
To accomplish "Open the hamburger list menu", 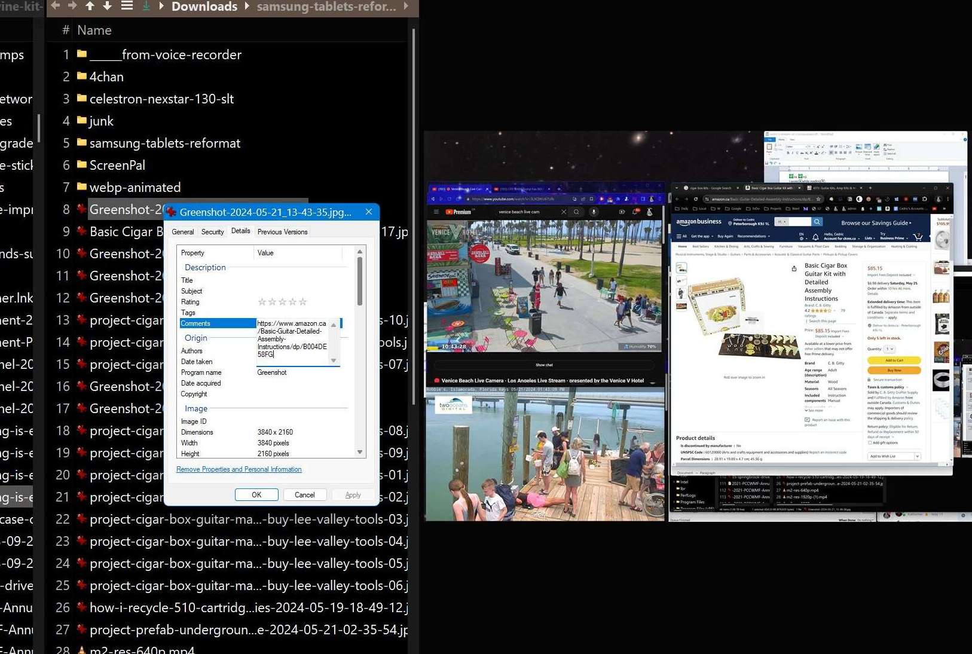I will tap(127, 6).
